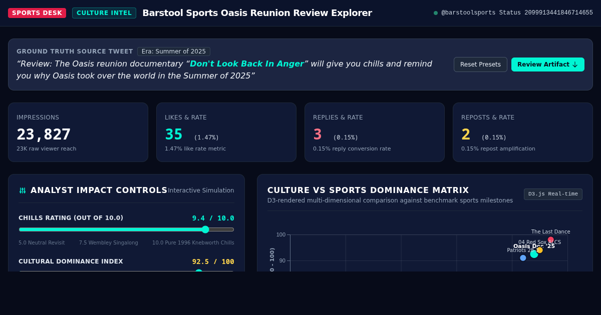Click the y-axis tick label "100"
601x315 pixels.
point(281,235)
